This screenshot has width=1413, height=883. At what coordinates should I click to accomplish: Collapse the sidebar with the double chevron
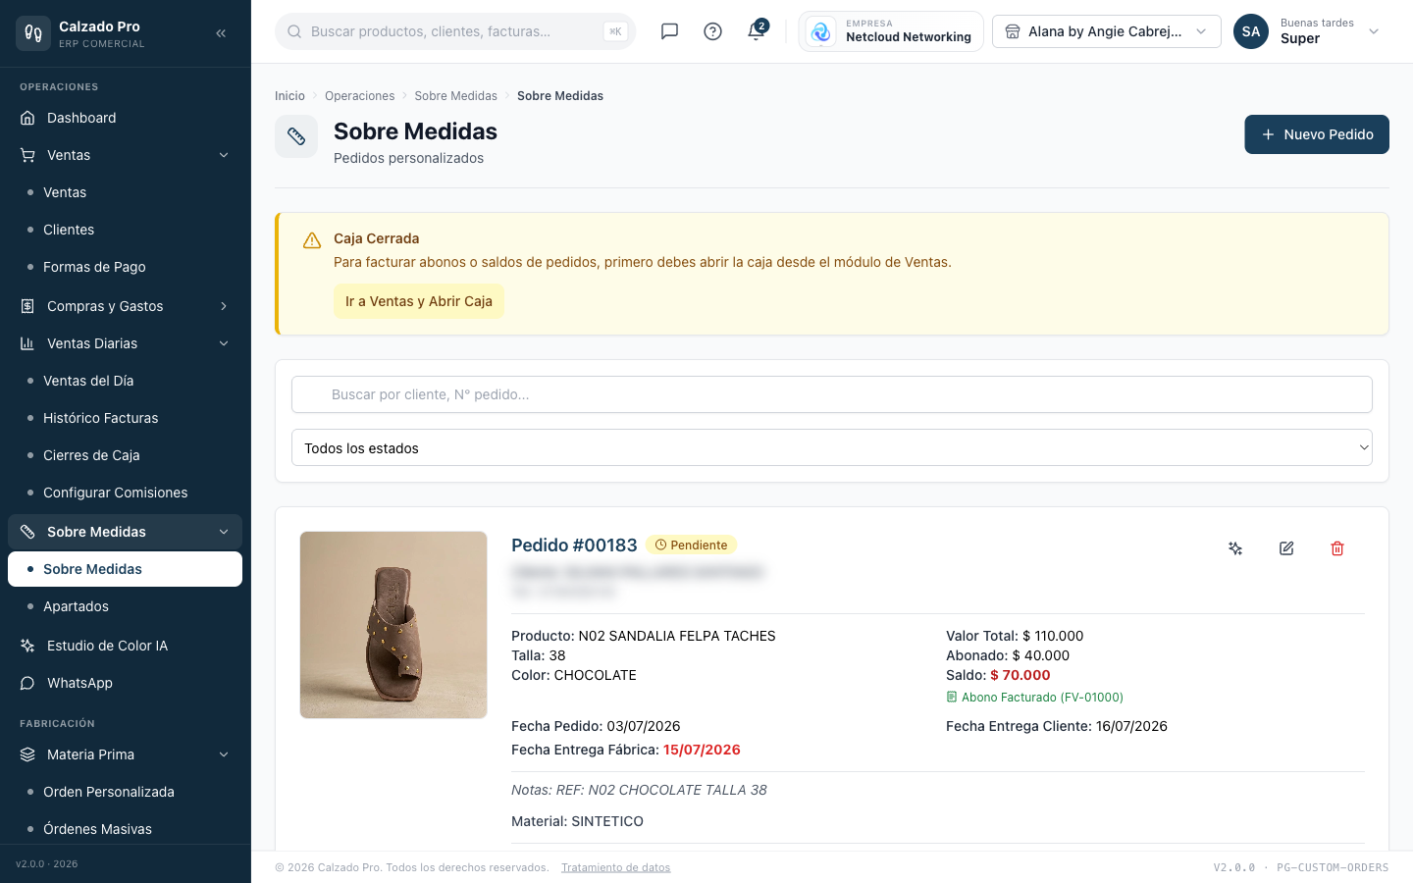(221, 33)
